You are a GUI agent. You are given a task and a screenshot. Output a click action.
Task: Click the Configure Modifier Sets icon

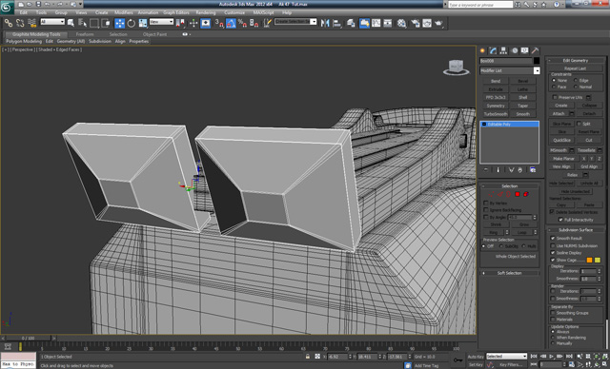click(x=533, y=170)
